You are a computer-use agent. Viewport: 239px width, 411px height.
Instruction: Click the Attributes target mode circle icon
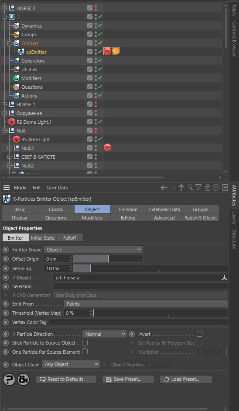[216, 188]
